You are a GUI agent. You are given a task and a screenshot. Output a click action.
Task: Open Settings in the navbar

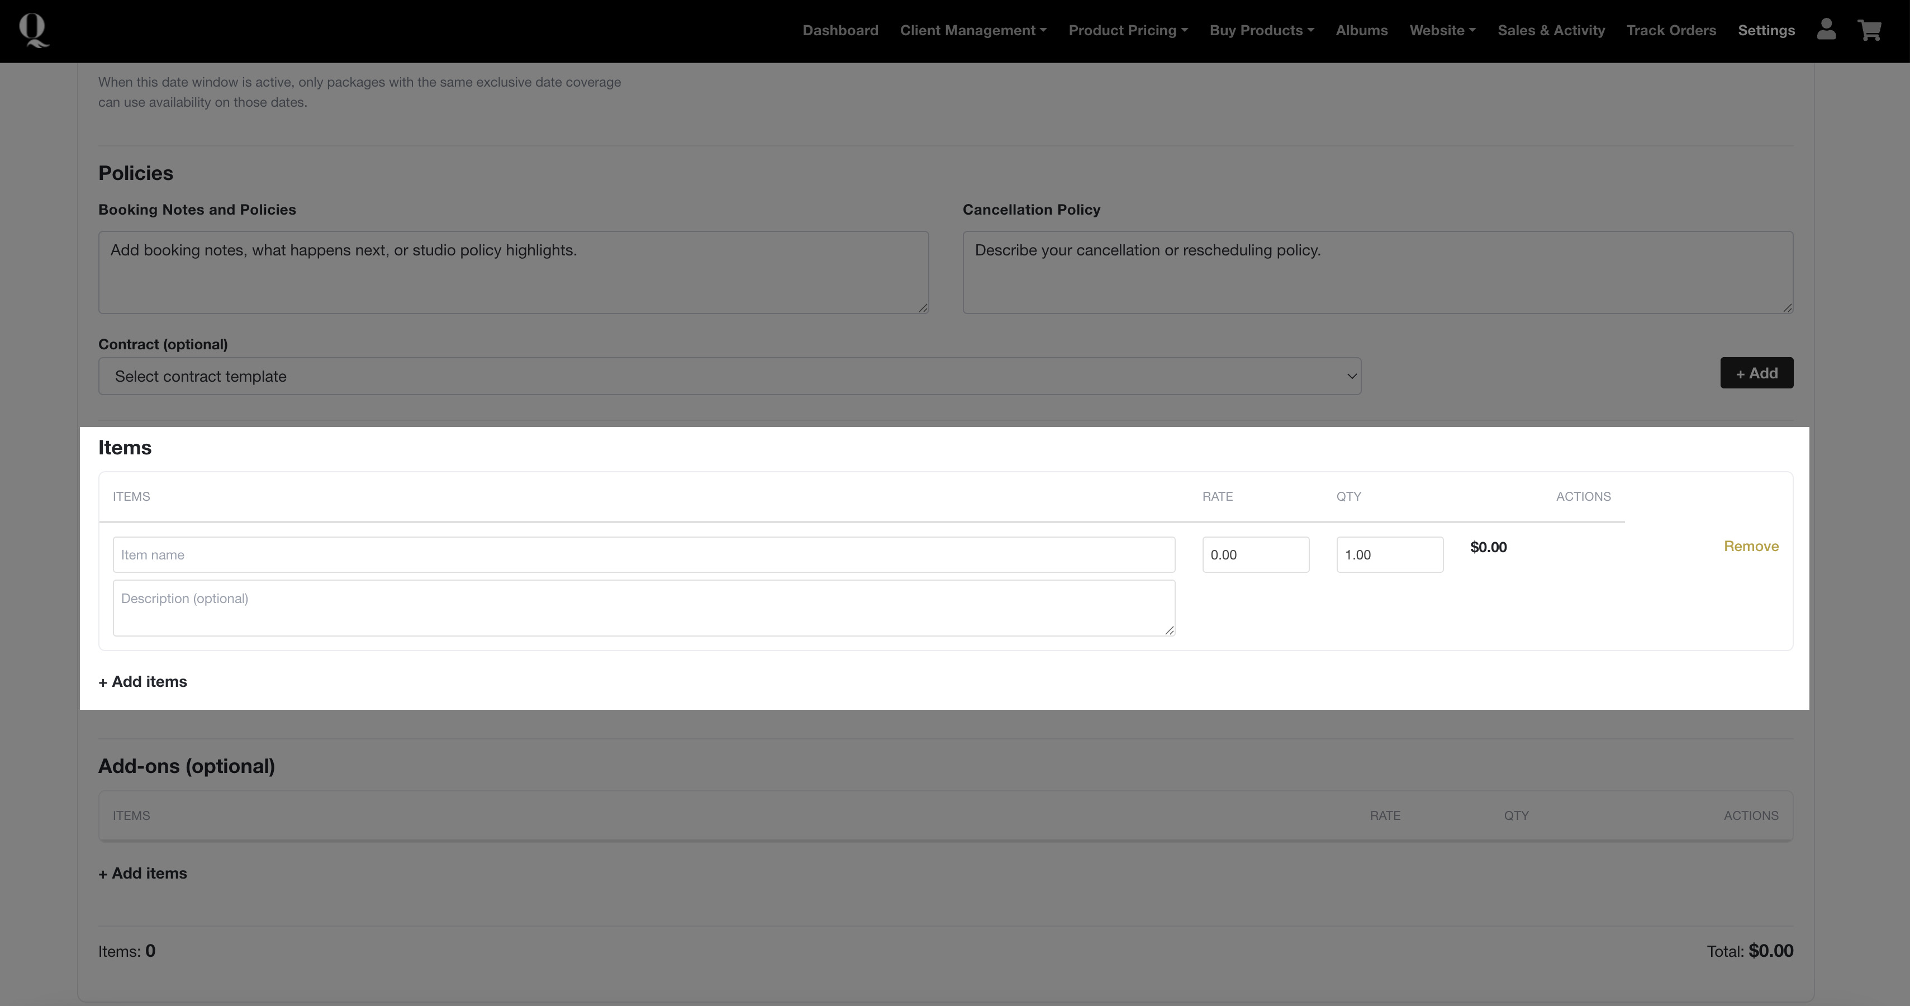coord(1765,30)
